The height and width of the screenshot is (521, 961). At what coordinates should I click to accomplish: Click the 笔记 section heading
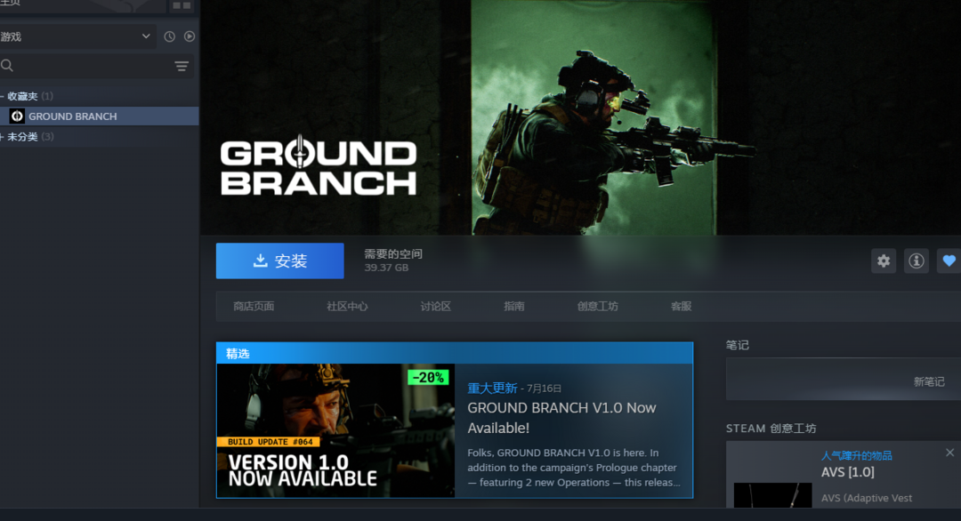point(738,345)
